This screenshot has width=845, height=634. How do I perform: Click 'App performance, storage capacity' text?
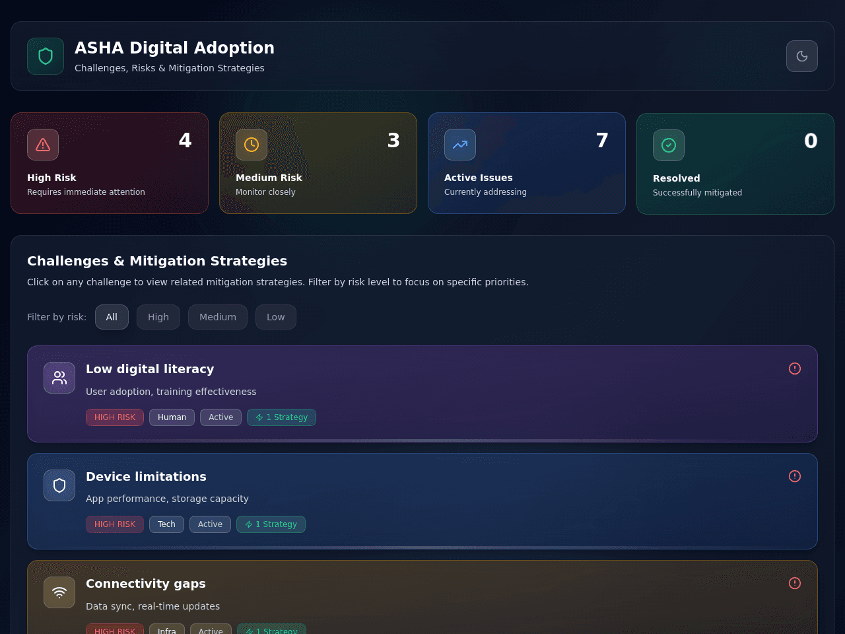click(x=167, y=499)
